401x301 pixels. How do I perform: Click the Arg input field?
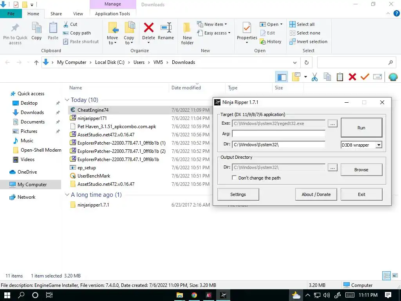(278, 134)
